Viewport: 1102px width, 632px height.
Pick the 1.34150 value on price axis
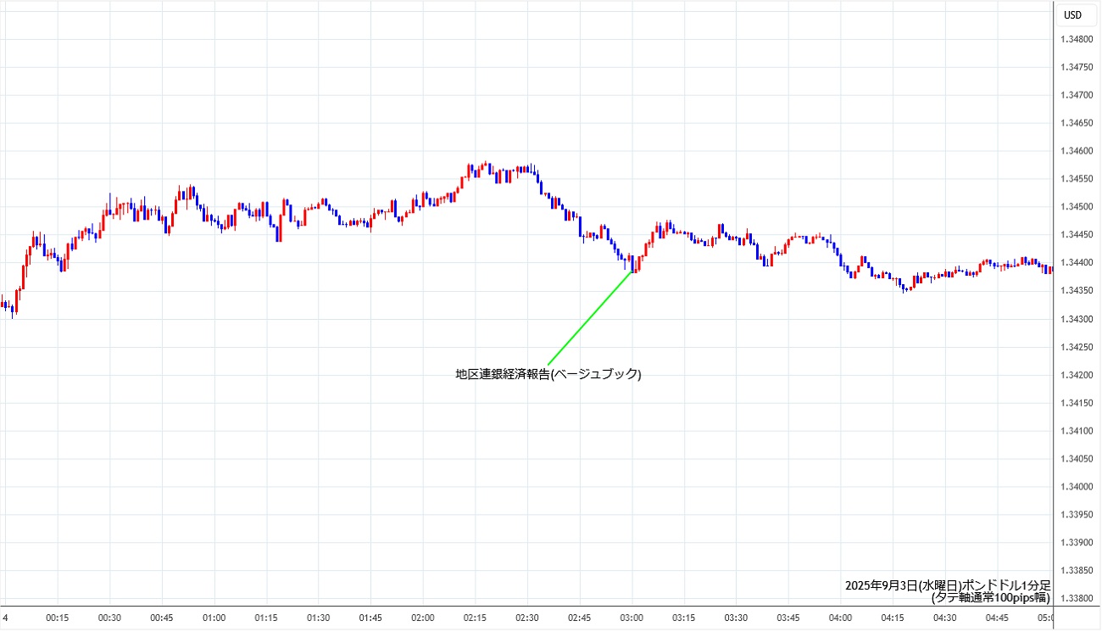(x=1076, y=403)
